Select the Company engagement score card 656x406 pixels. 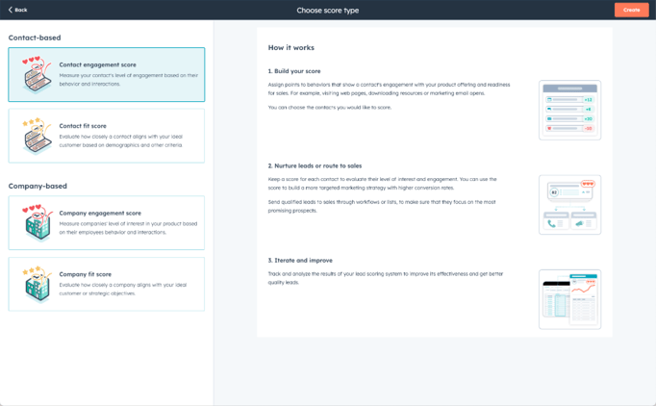click(x=107, y=222)
